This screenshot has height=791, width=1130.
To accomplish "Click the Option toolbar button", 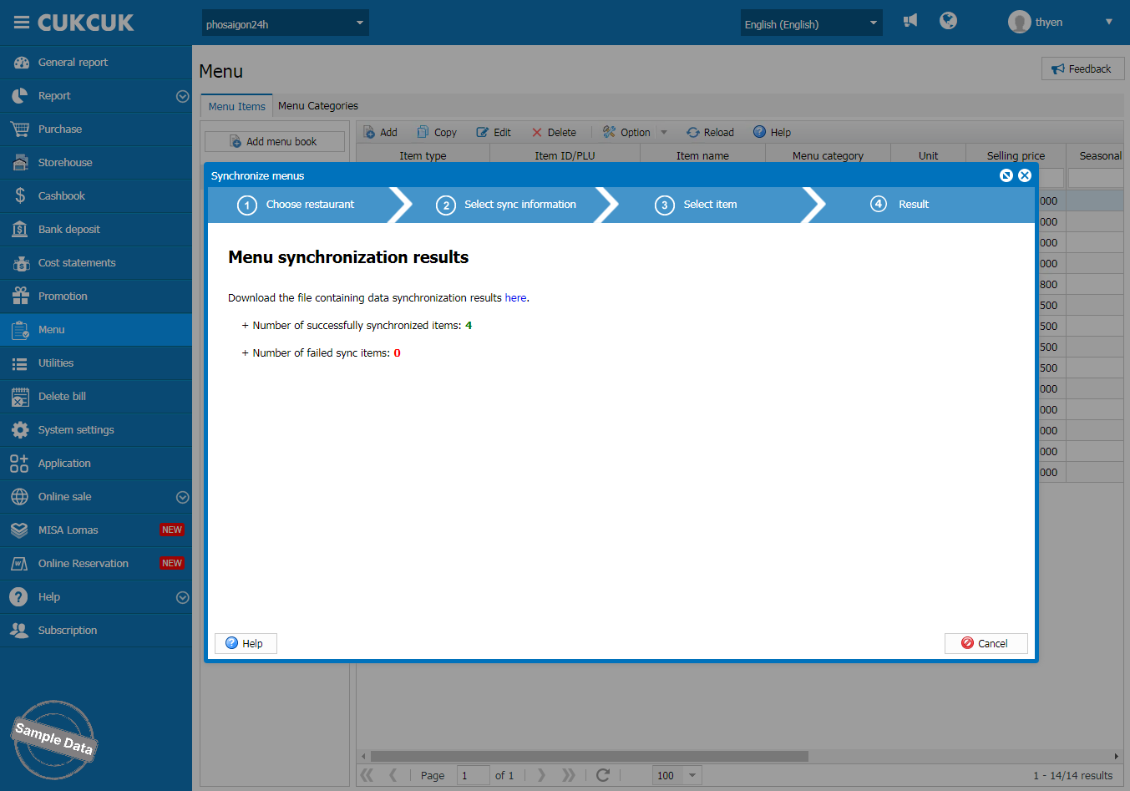I will [x=626, y=132].
